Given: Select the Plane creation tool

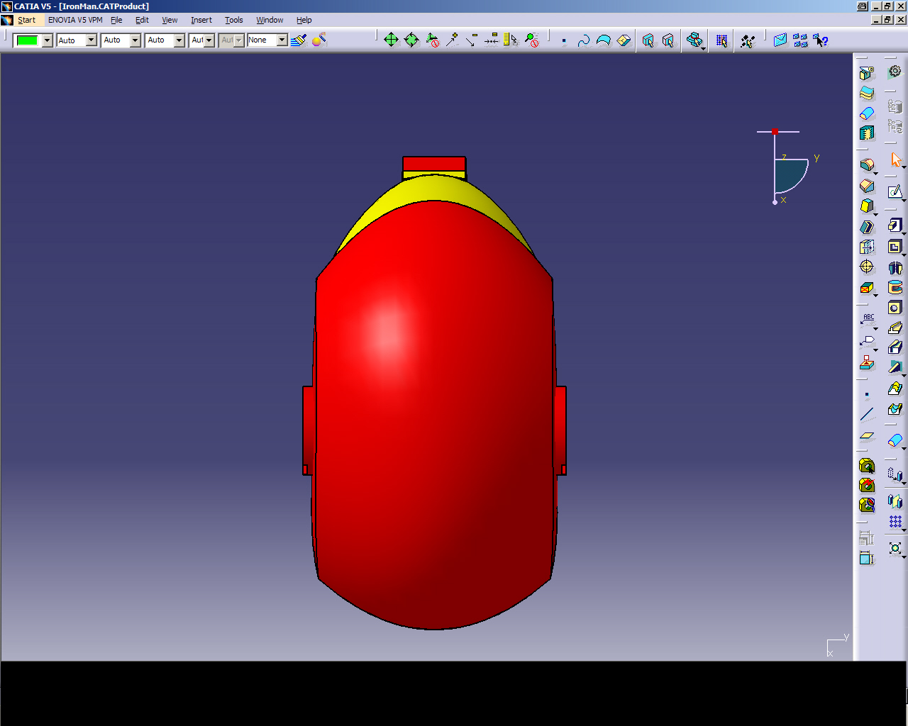Looking at the screenshot, I should 867,435.
